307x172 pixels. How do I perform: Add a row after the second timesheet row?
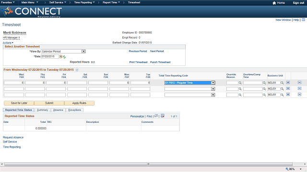[x=288, y=88]
